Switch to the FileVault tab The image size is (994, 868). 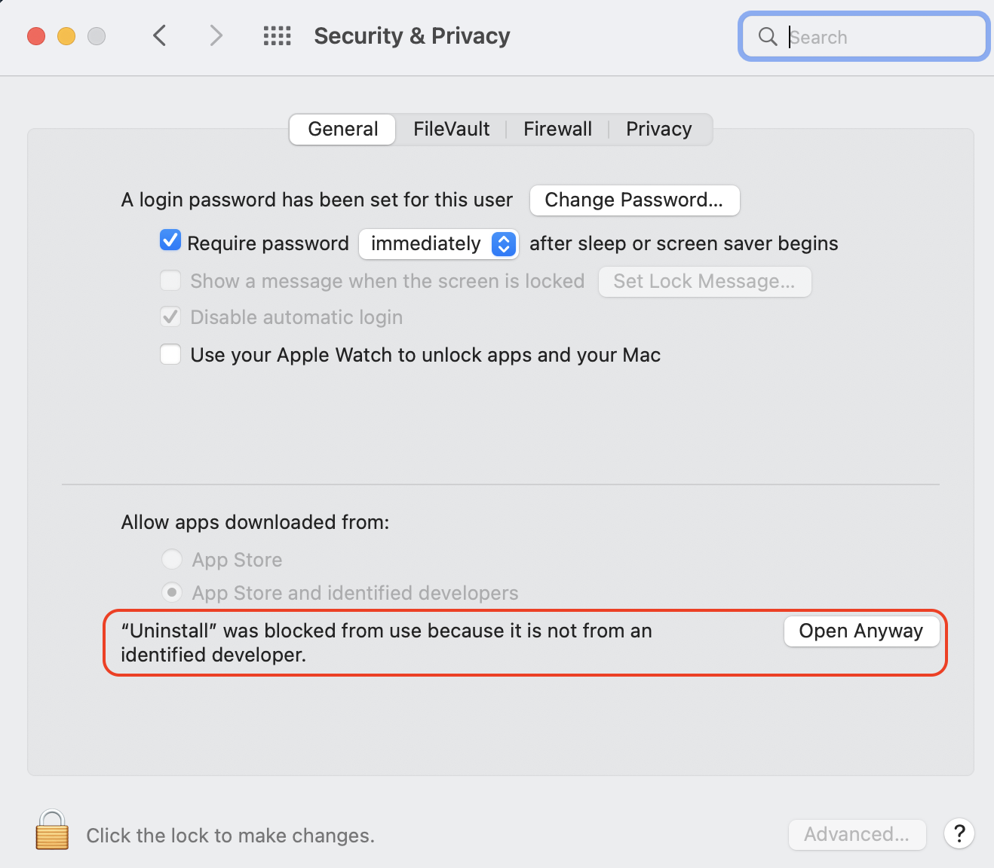click(451, 129)
